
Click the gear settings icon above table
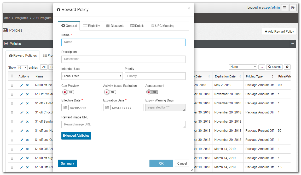(287, 67)
